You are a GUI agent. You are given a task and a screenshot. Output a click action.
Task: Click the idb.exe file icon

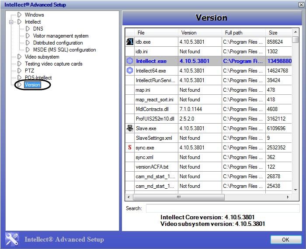[130, 42]
